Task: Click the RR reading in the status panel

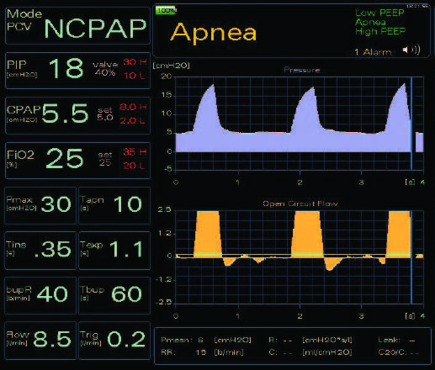Action: click(202, 352)
